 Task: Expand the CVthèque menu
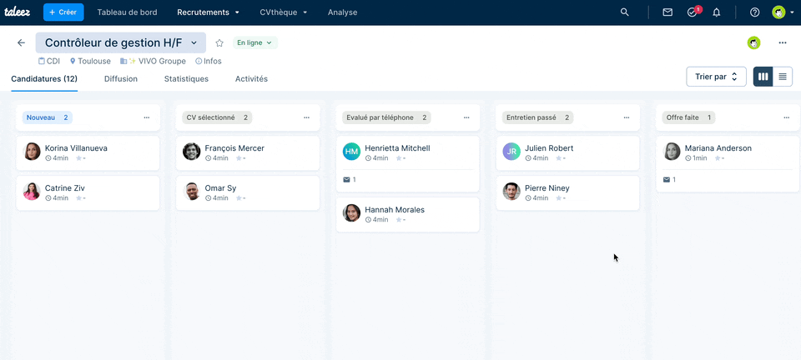[x=284, y=12]
